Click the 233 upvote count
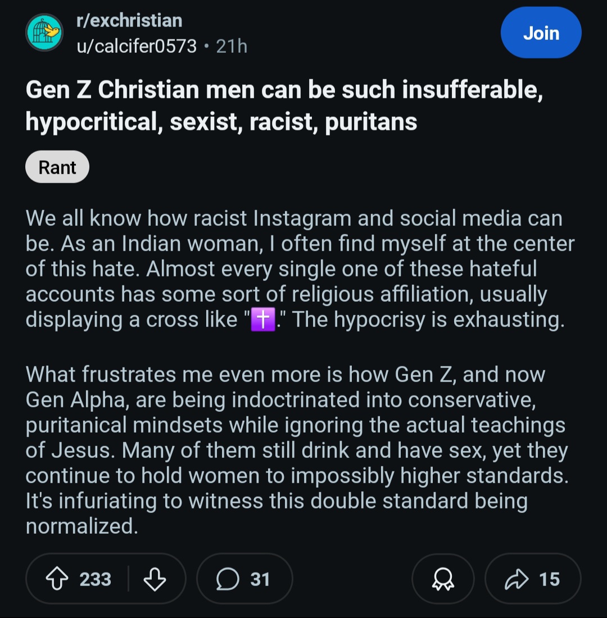 [x=95, y=579]
